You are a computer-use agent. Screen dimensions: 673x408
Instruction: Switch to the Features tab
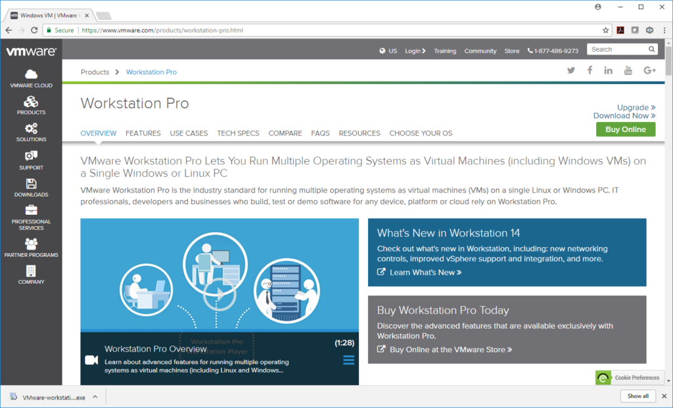click(143, 133)
